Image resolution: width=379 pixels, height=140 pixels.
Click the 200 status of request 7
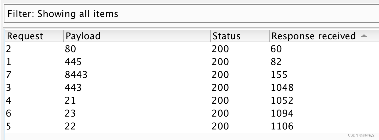coord(220,75)
